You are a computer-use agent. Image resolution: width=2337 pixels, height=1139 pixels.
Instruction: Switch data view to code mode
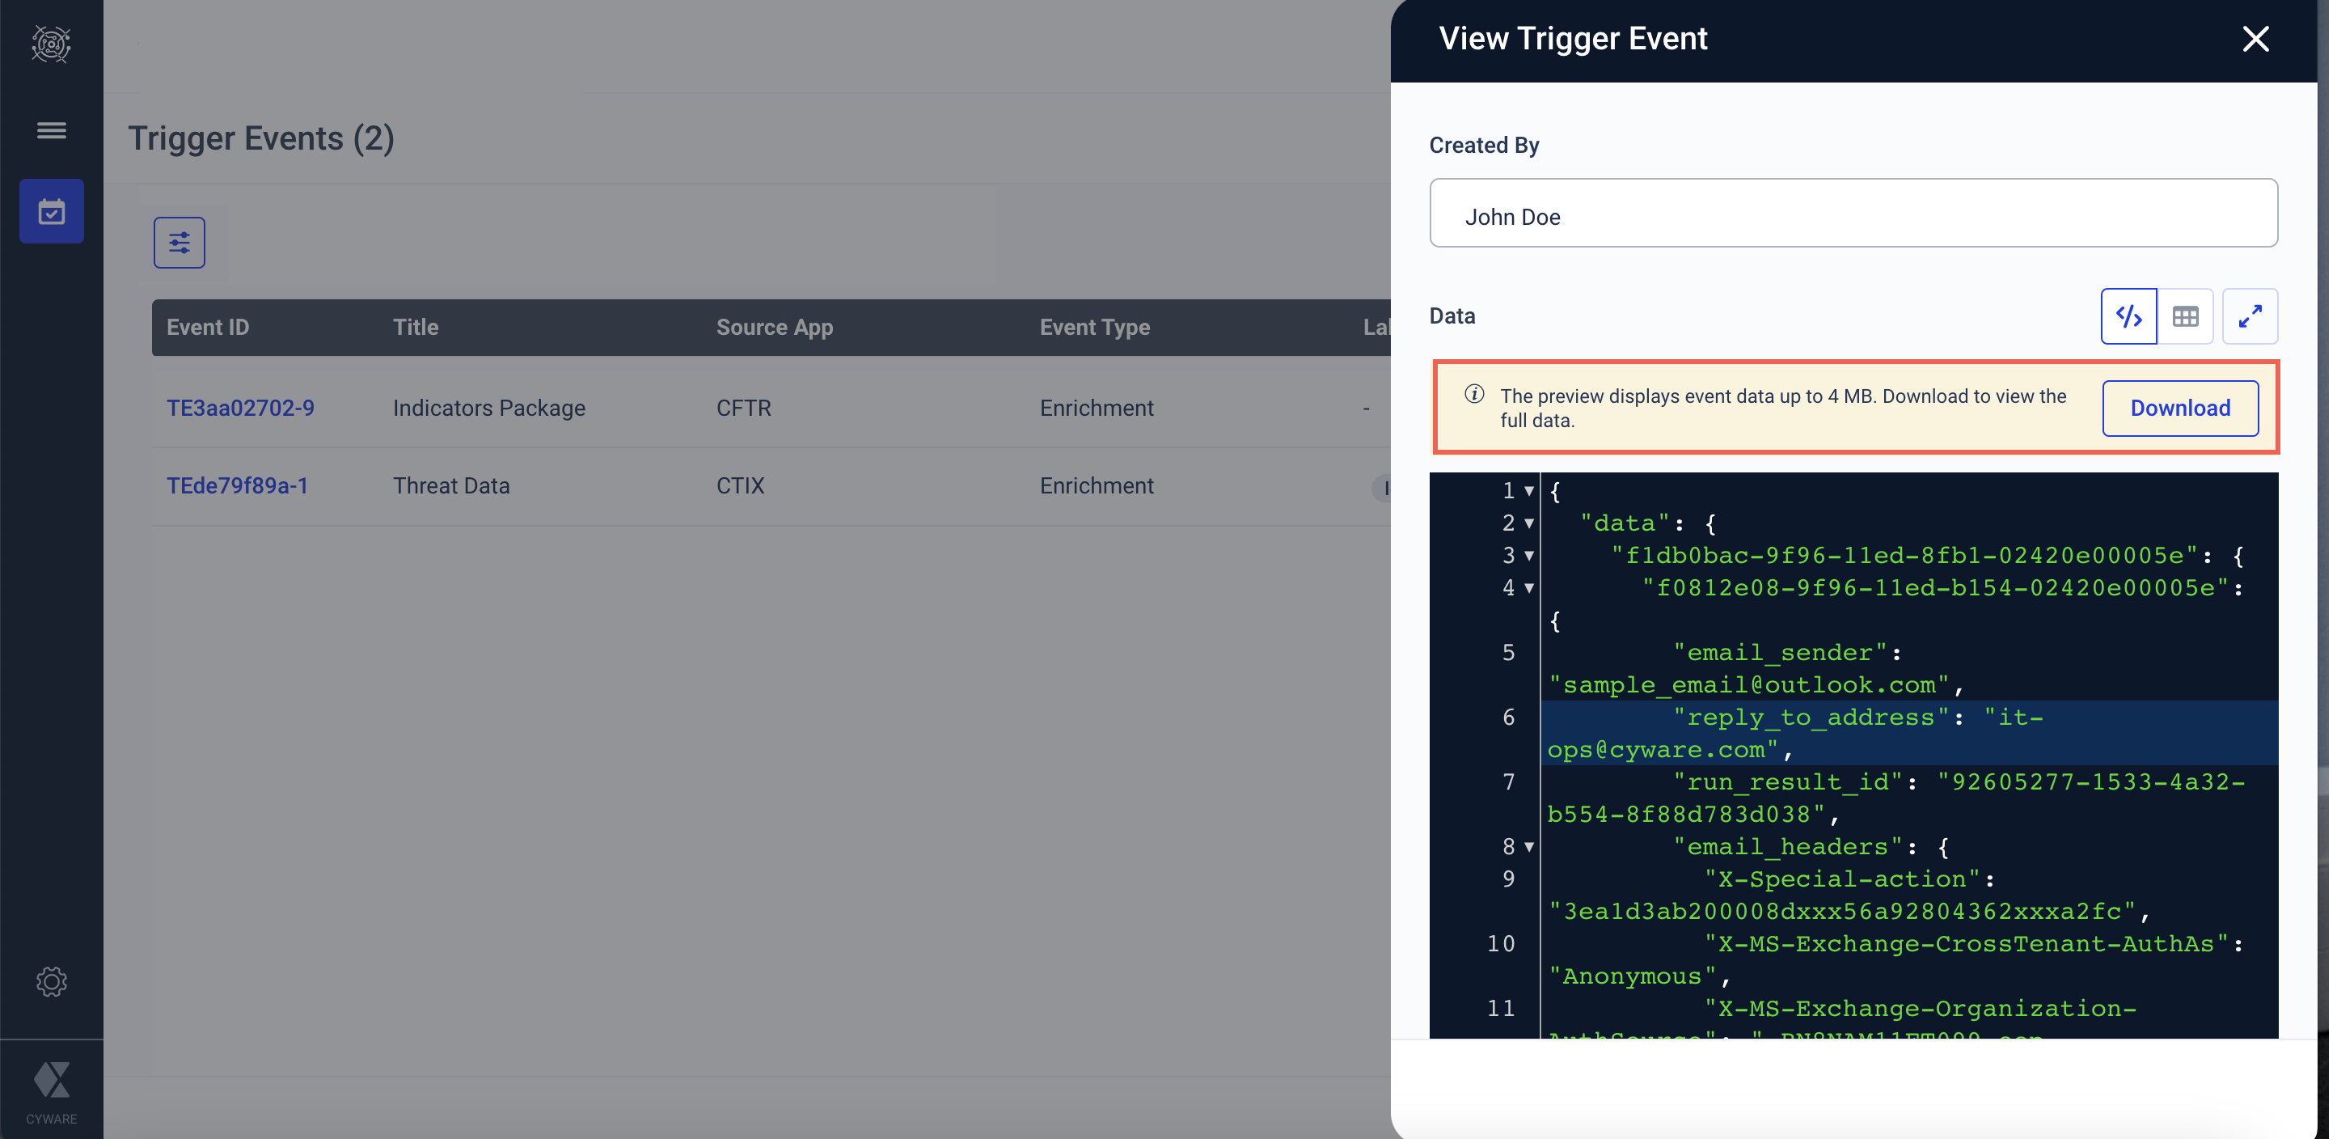(x=2128, y=315)
